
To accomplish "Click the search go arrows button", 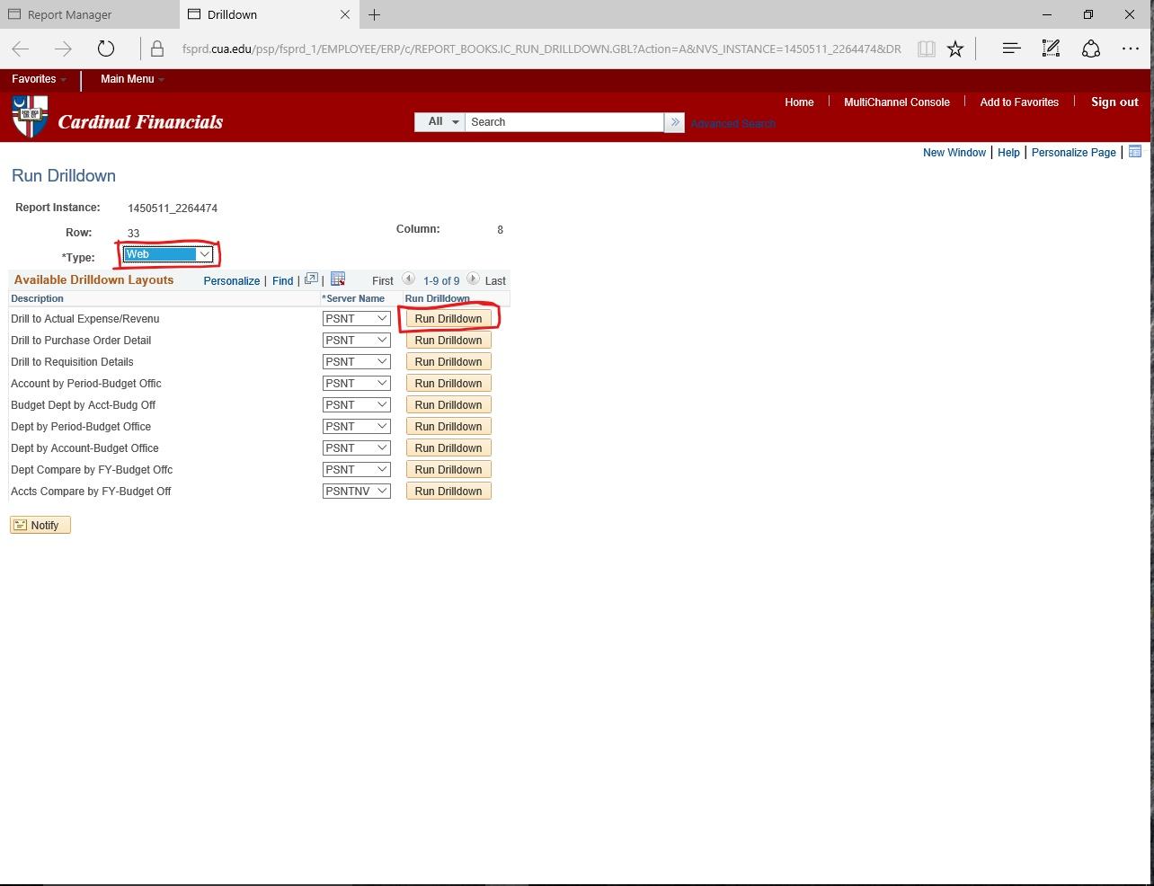I will (x=674, y=122).
